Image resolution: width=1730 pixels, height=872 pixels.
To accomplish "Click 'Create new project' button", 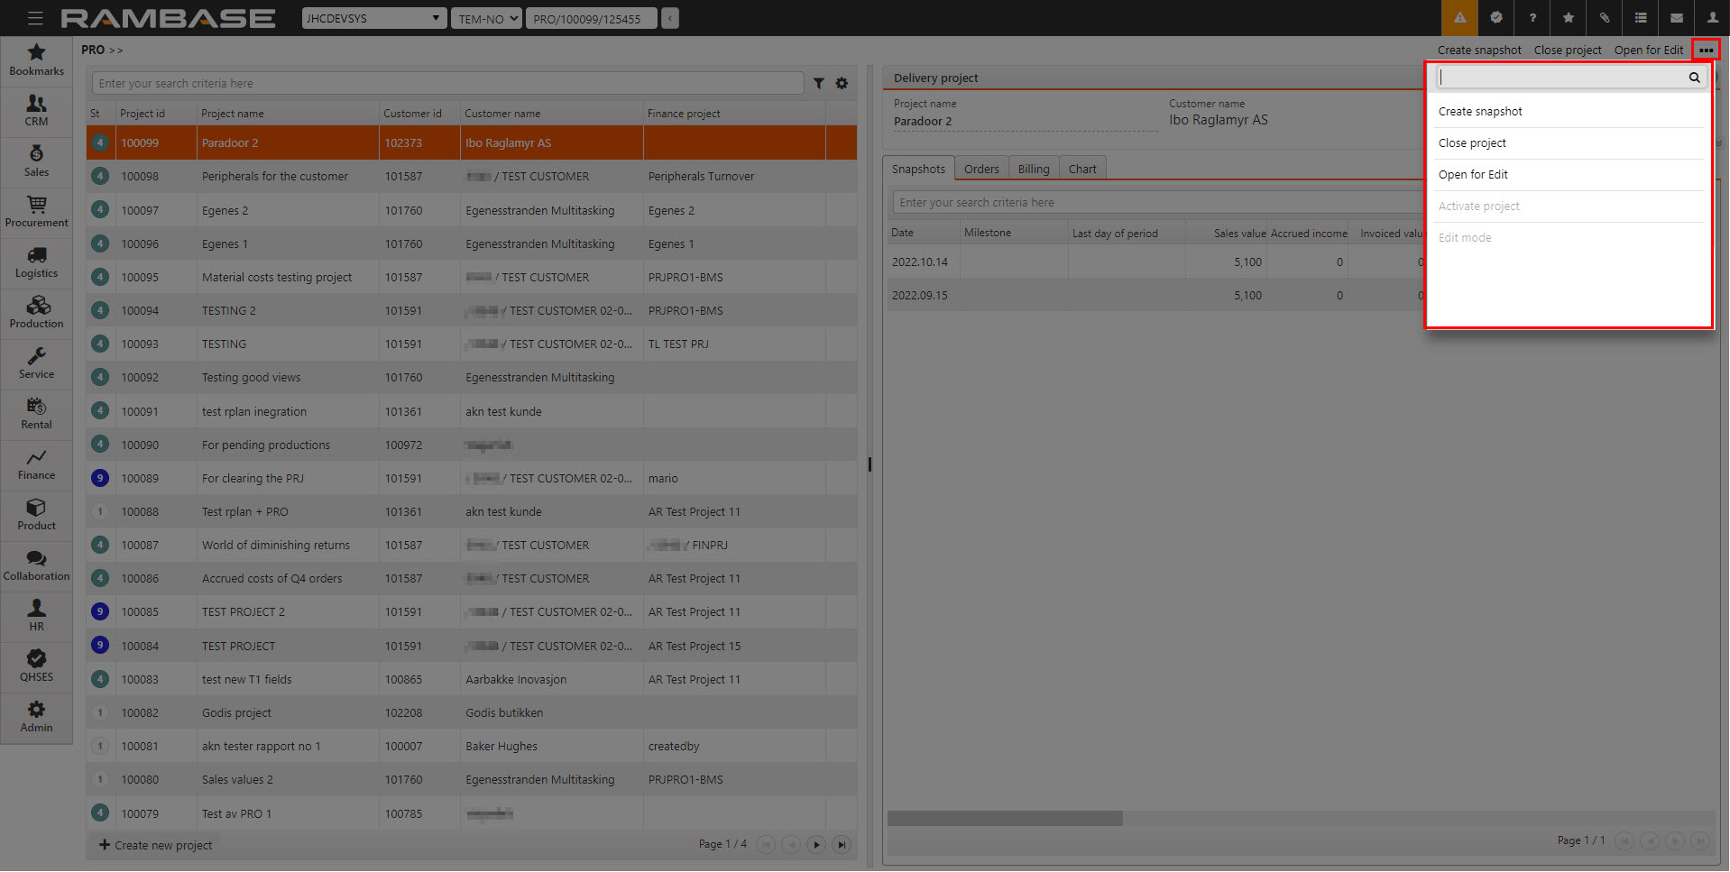I will 156,845.
